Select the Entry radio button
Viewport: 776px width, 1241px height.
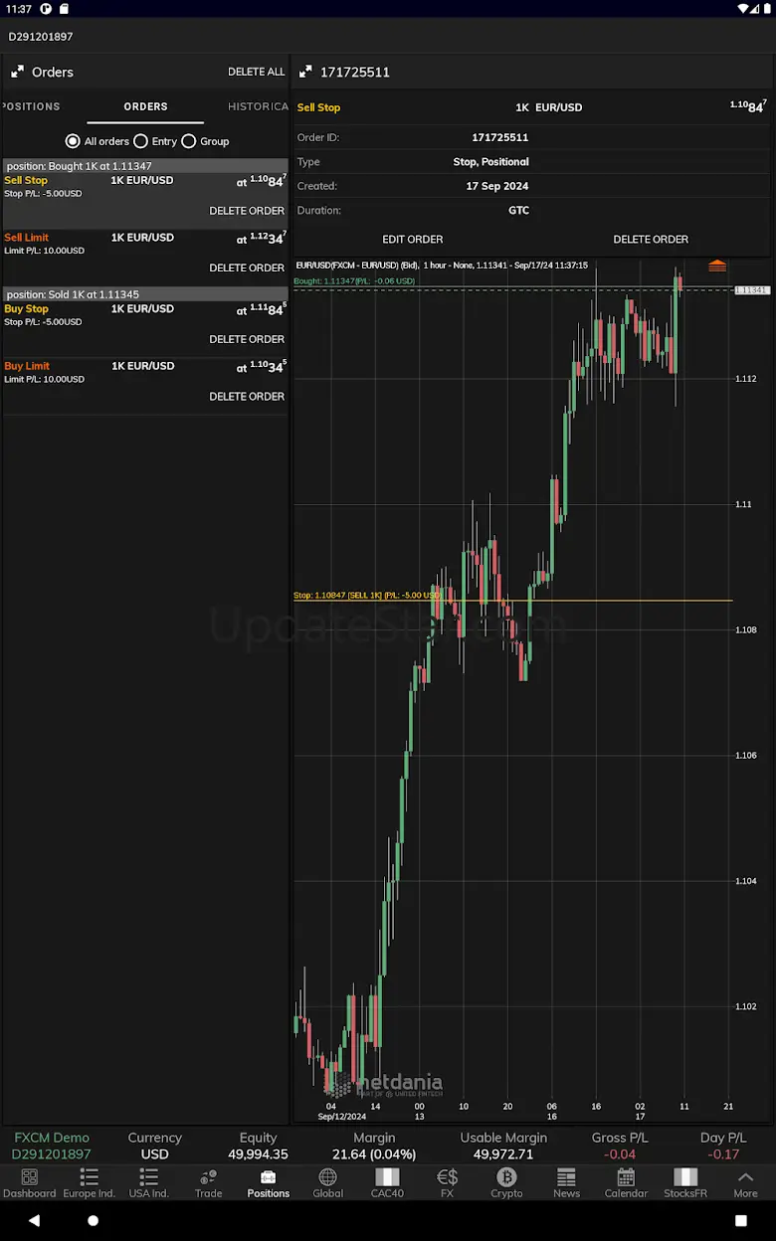click(x=140, y=141)
